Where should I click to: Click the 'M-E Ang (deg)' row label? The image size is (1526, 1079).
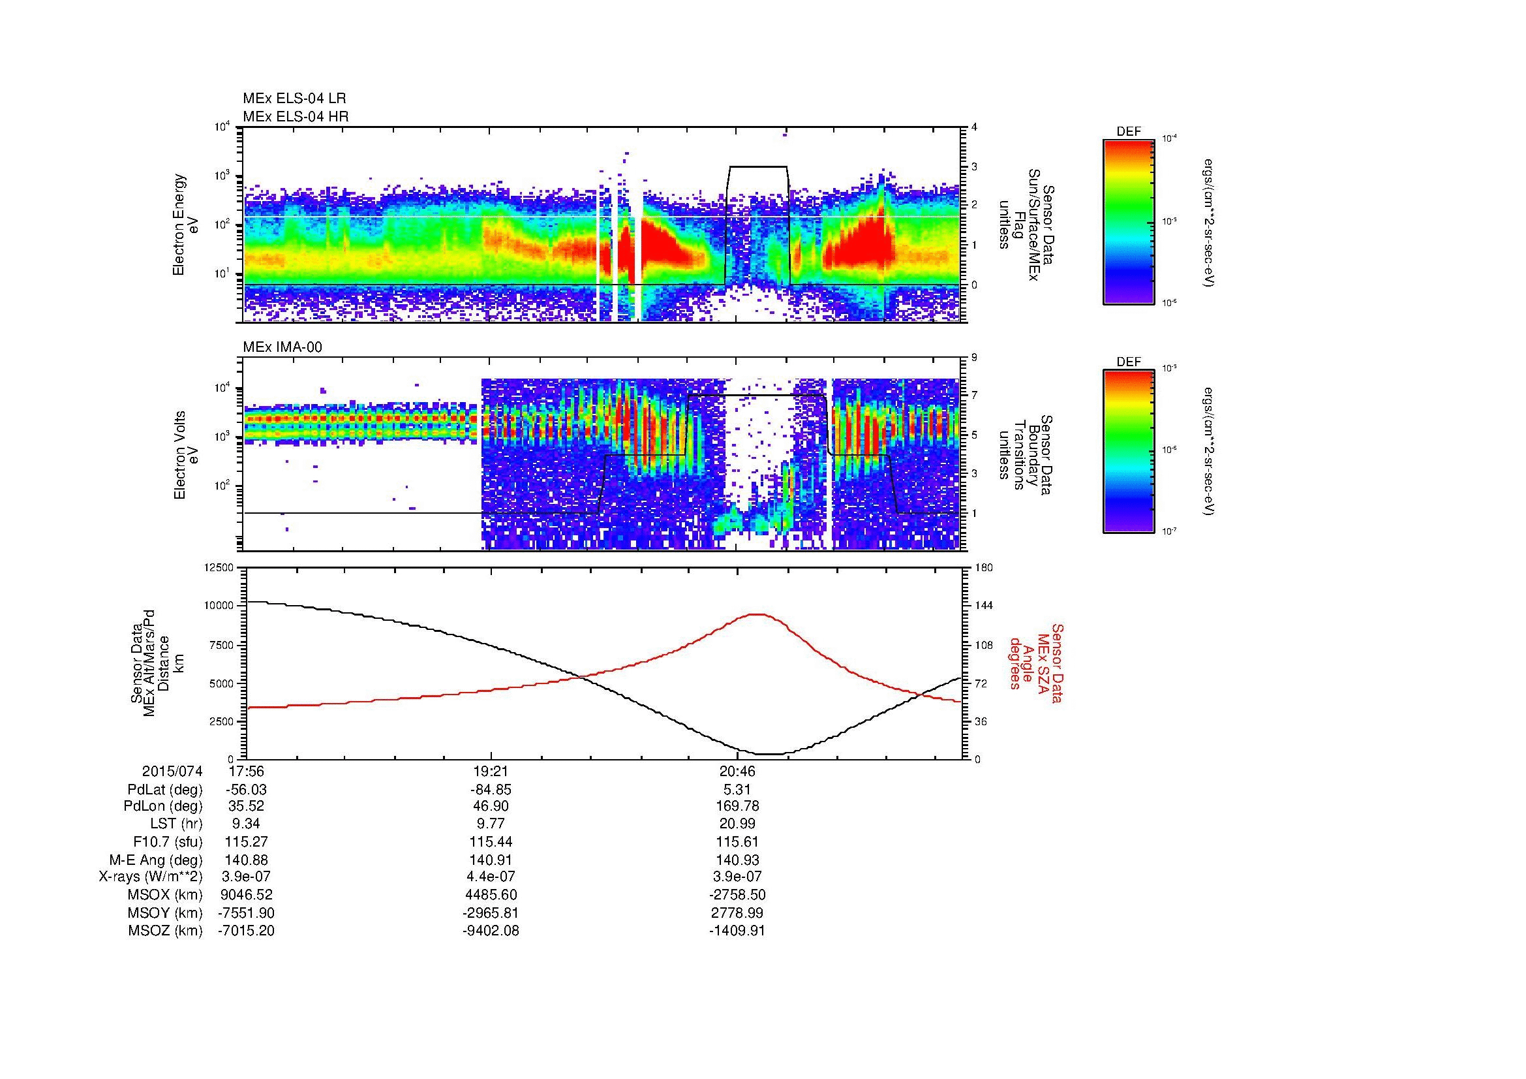tap(156, 860)
